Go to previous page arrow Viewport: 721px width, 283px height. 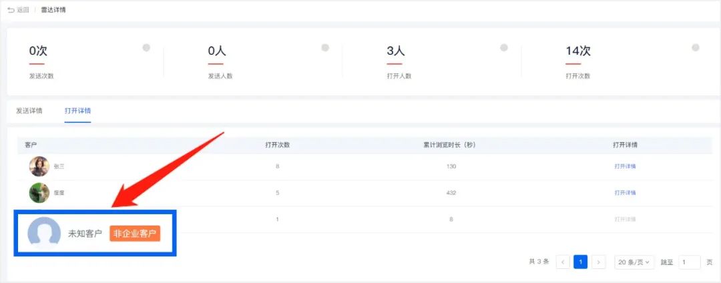pos(563,262)
